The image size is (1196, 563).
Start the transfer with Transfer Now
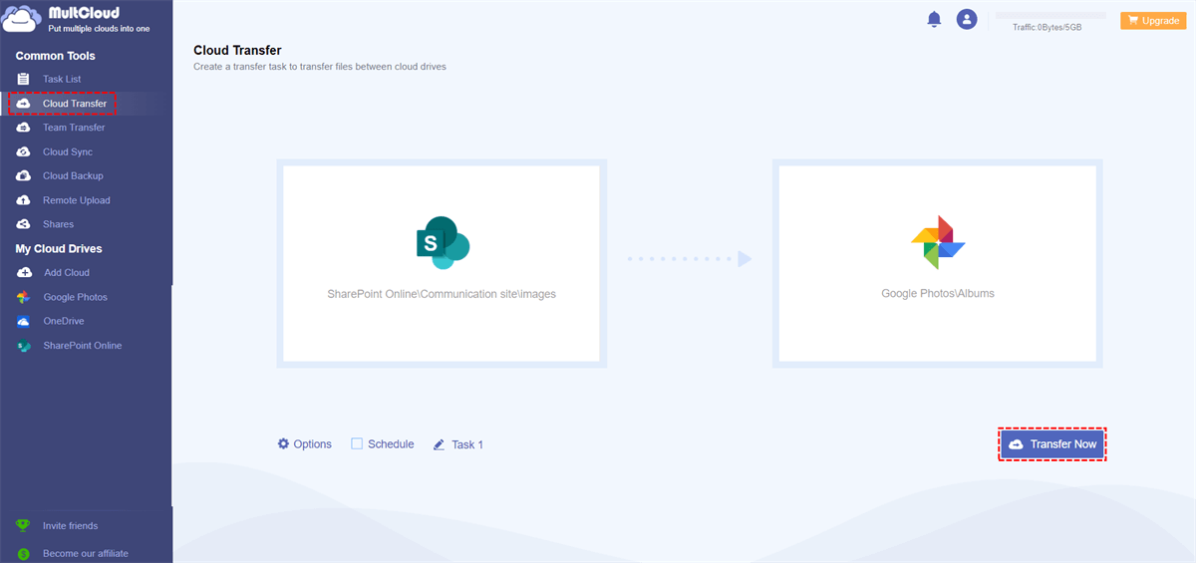[1052, 444]
